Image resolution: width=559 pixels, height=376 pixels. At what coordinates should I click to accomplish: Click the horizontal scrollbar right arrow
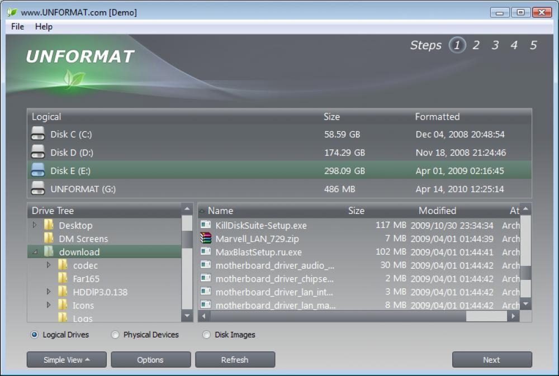pos(512,316)
